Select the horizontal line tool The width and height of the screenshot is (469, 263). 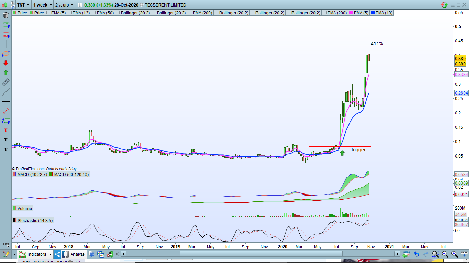[6, 102]
